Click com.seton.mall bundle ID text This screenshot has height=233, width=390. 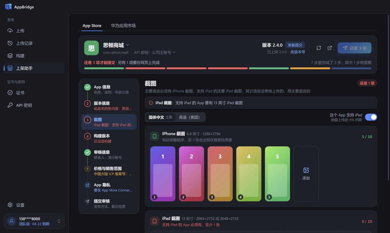coord(116,52)
